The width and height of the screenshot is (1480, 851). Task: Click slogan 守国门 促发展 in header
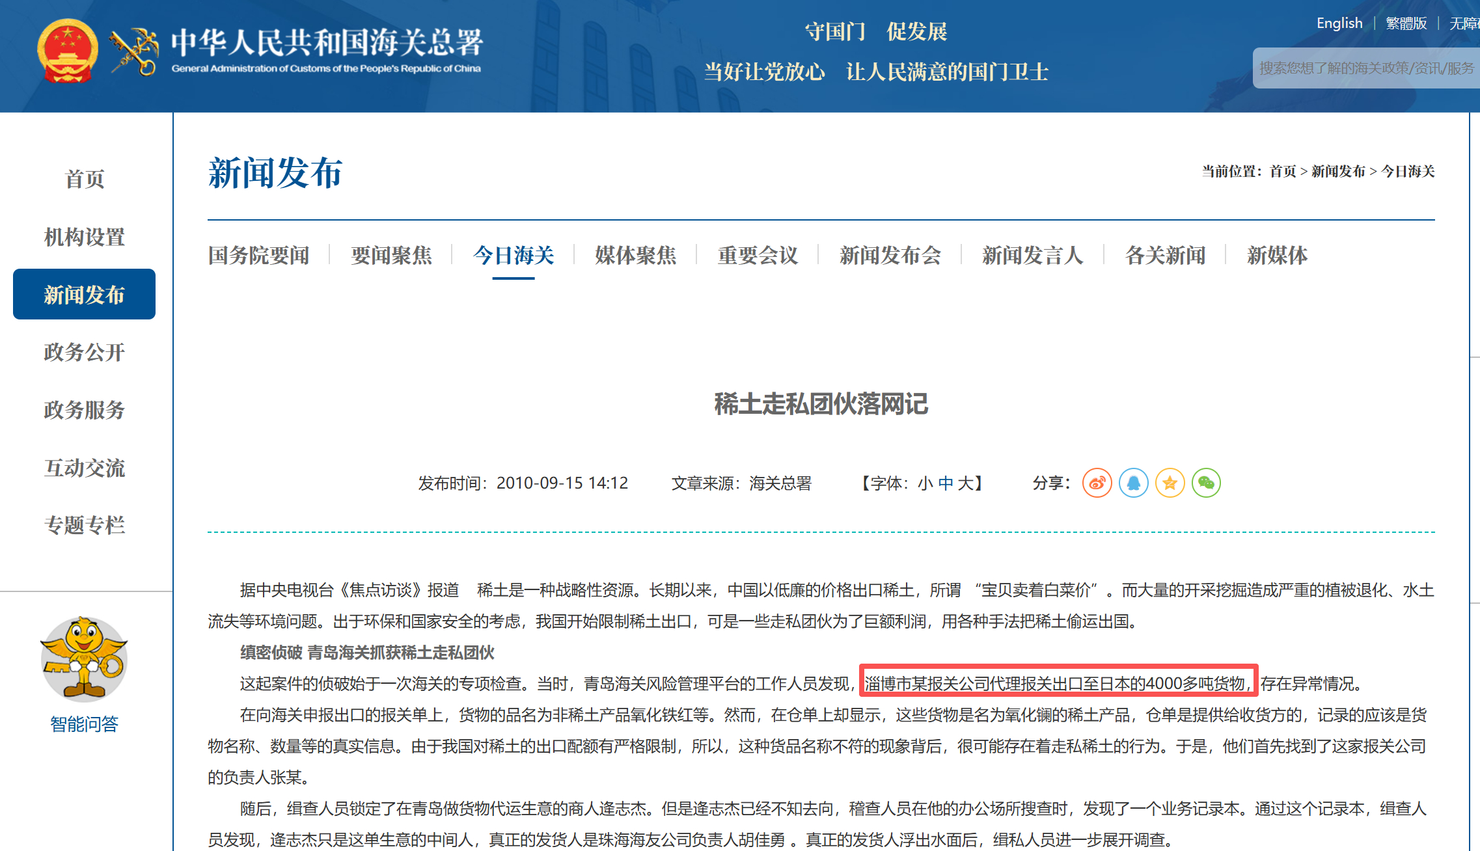pos(876,31)
